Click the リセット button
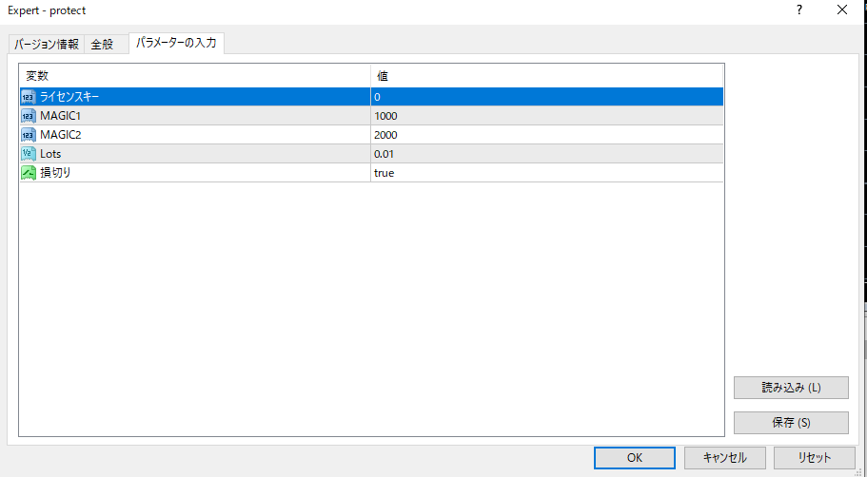867x477 pixels. [815, 458]
